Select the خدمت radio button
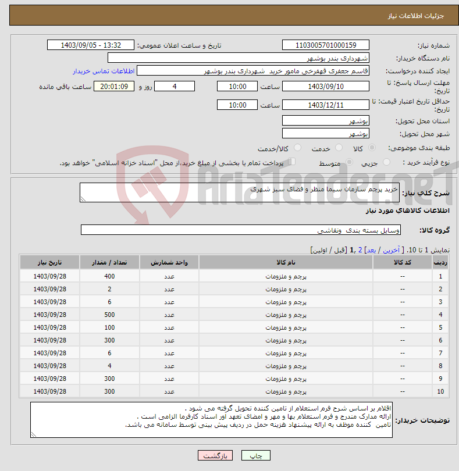The image size is (459, 471). 339,148
